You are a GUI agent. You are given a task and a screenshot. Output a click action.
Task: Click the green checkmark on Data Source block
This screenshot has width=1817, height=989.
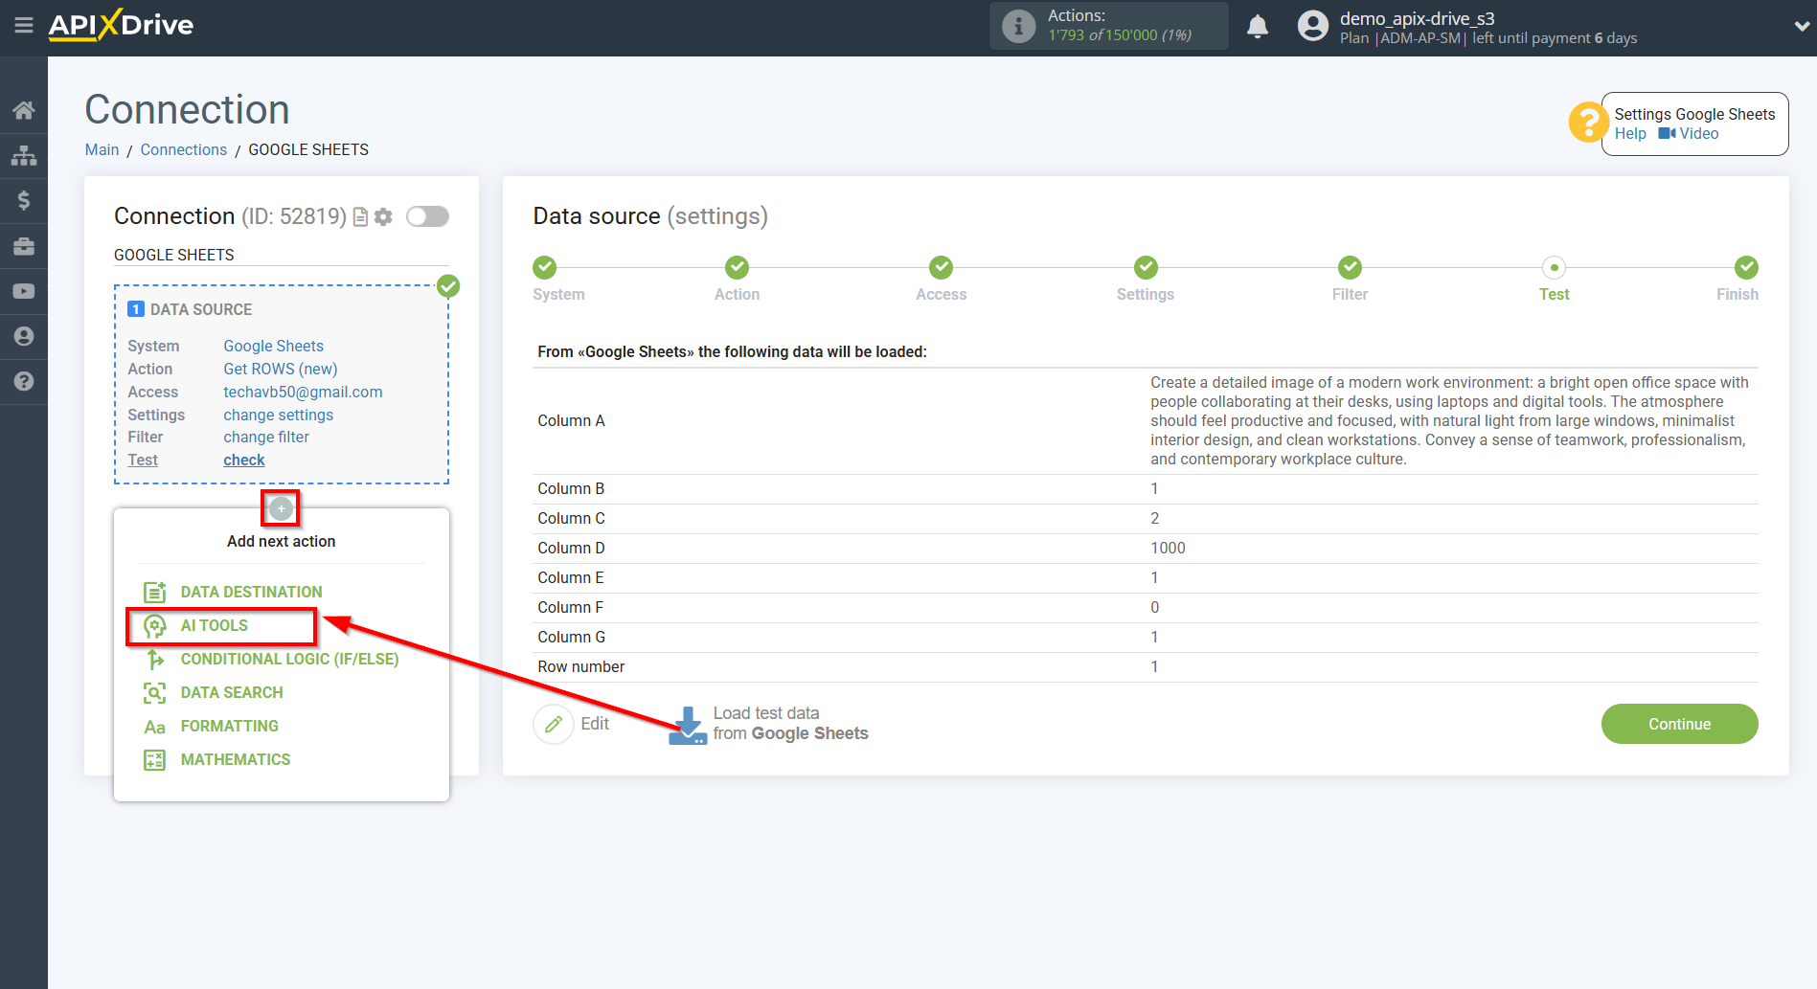point(447,285)
